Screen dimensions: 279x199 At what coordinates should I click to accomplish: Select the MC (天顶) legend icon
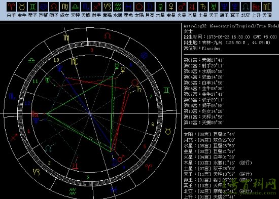coord(267,7)
